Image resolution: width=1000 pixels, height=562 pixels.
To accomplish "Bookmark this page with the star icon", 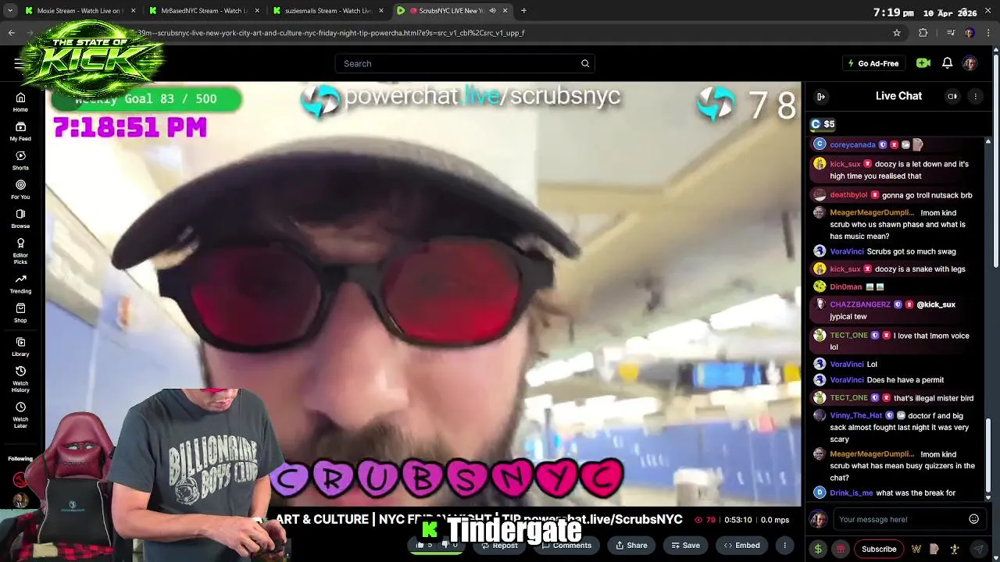I will click(x=897, y=33).
